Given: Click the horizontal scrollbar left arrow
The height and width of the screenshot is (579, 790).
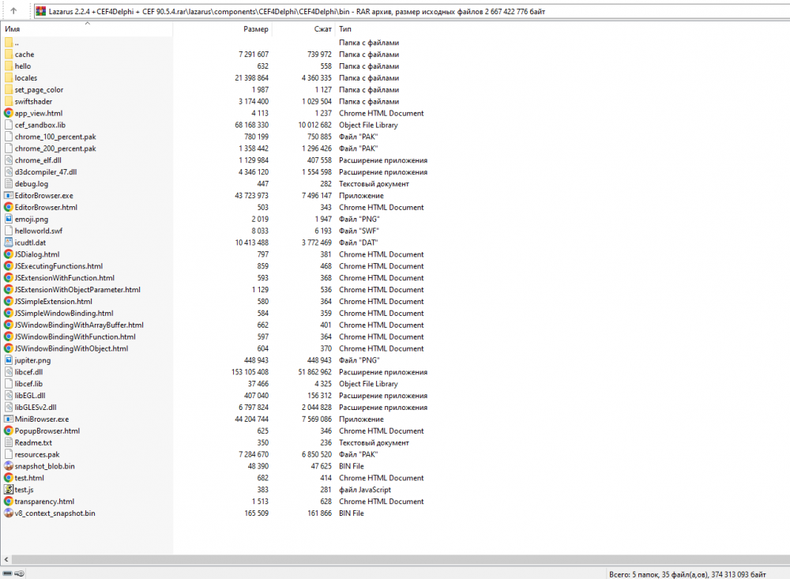Looking at the screenshot, I should [x=6, y=559].
